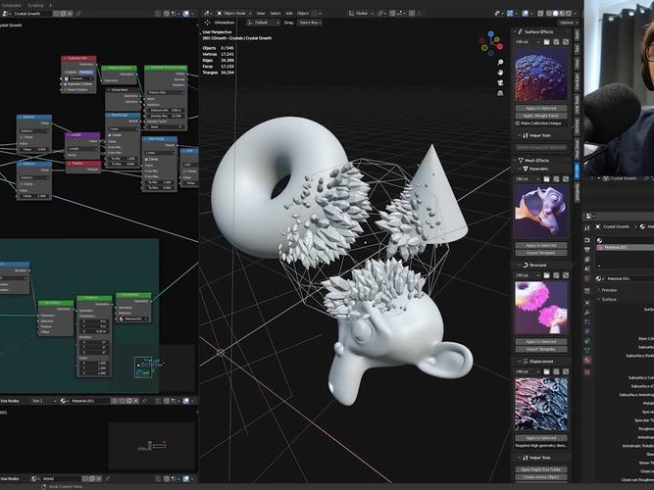Screen dimensions: 654x490
Task: Toggle viewport gizmos button
Action: pyautogui.click(x=510, y=14)
